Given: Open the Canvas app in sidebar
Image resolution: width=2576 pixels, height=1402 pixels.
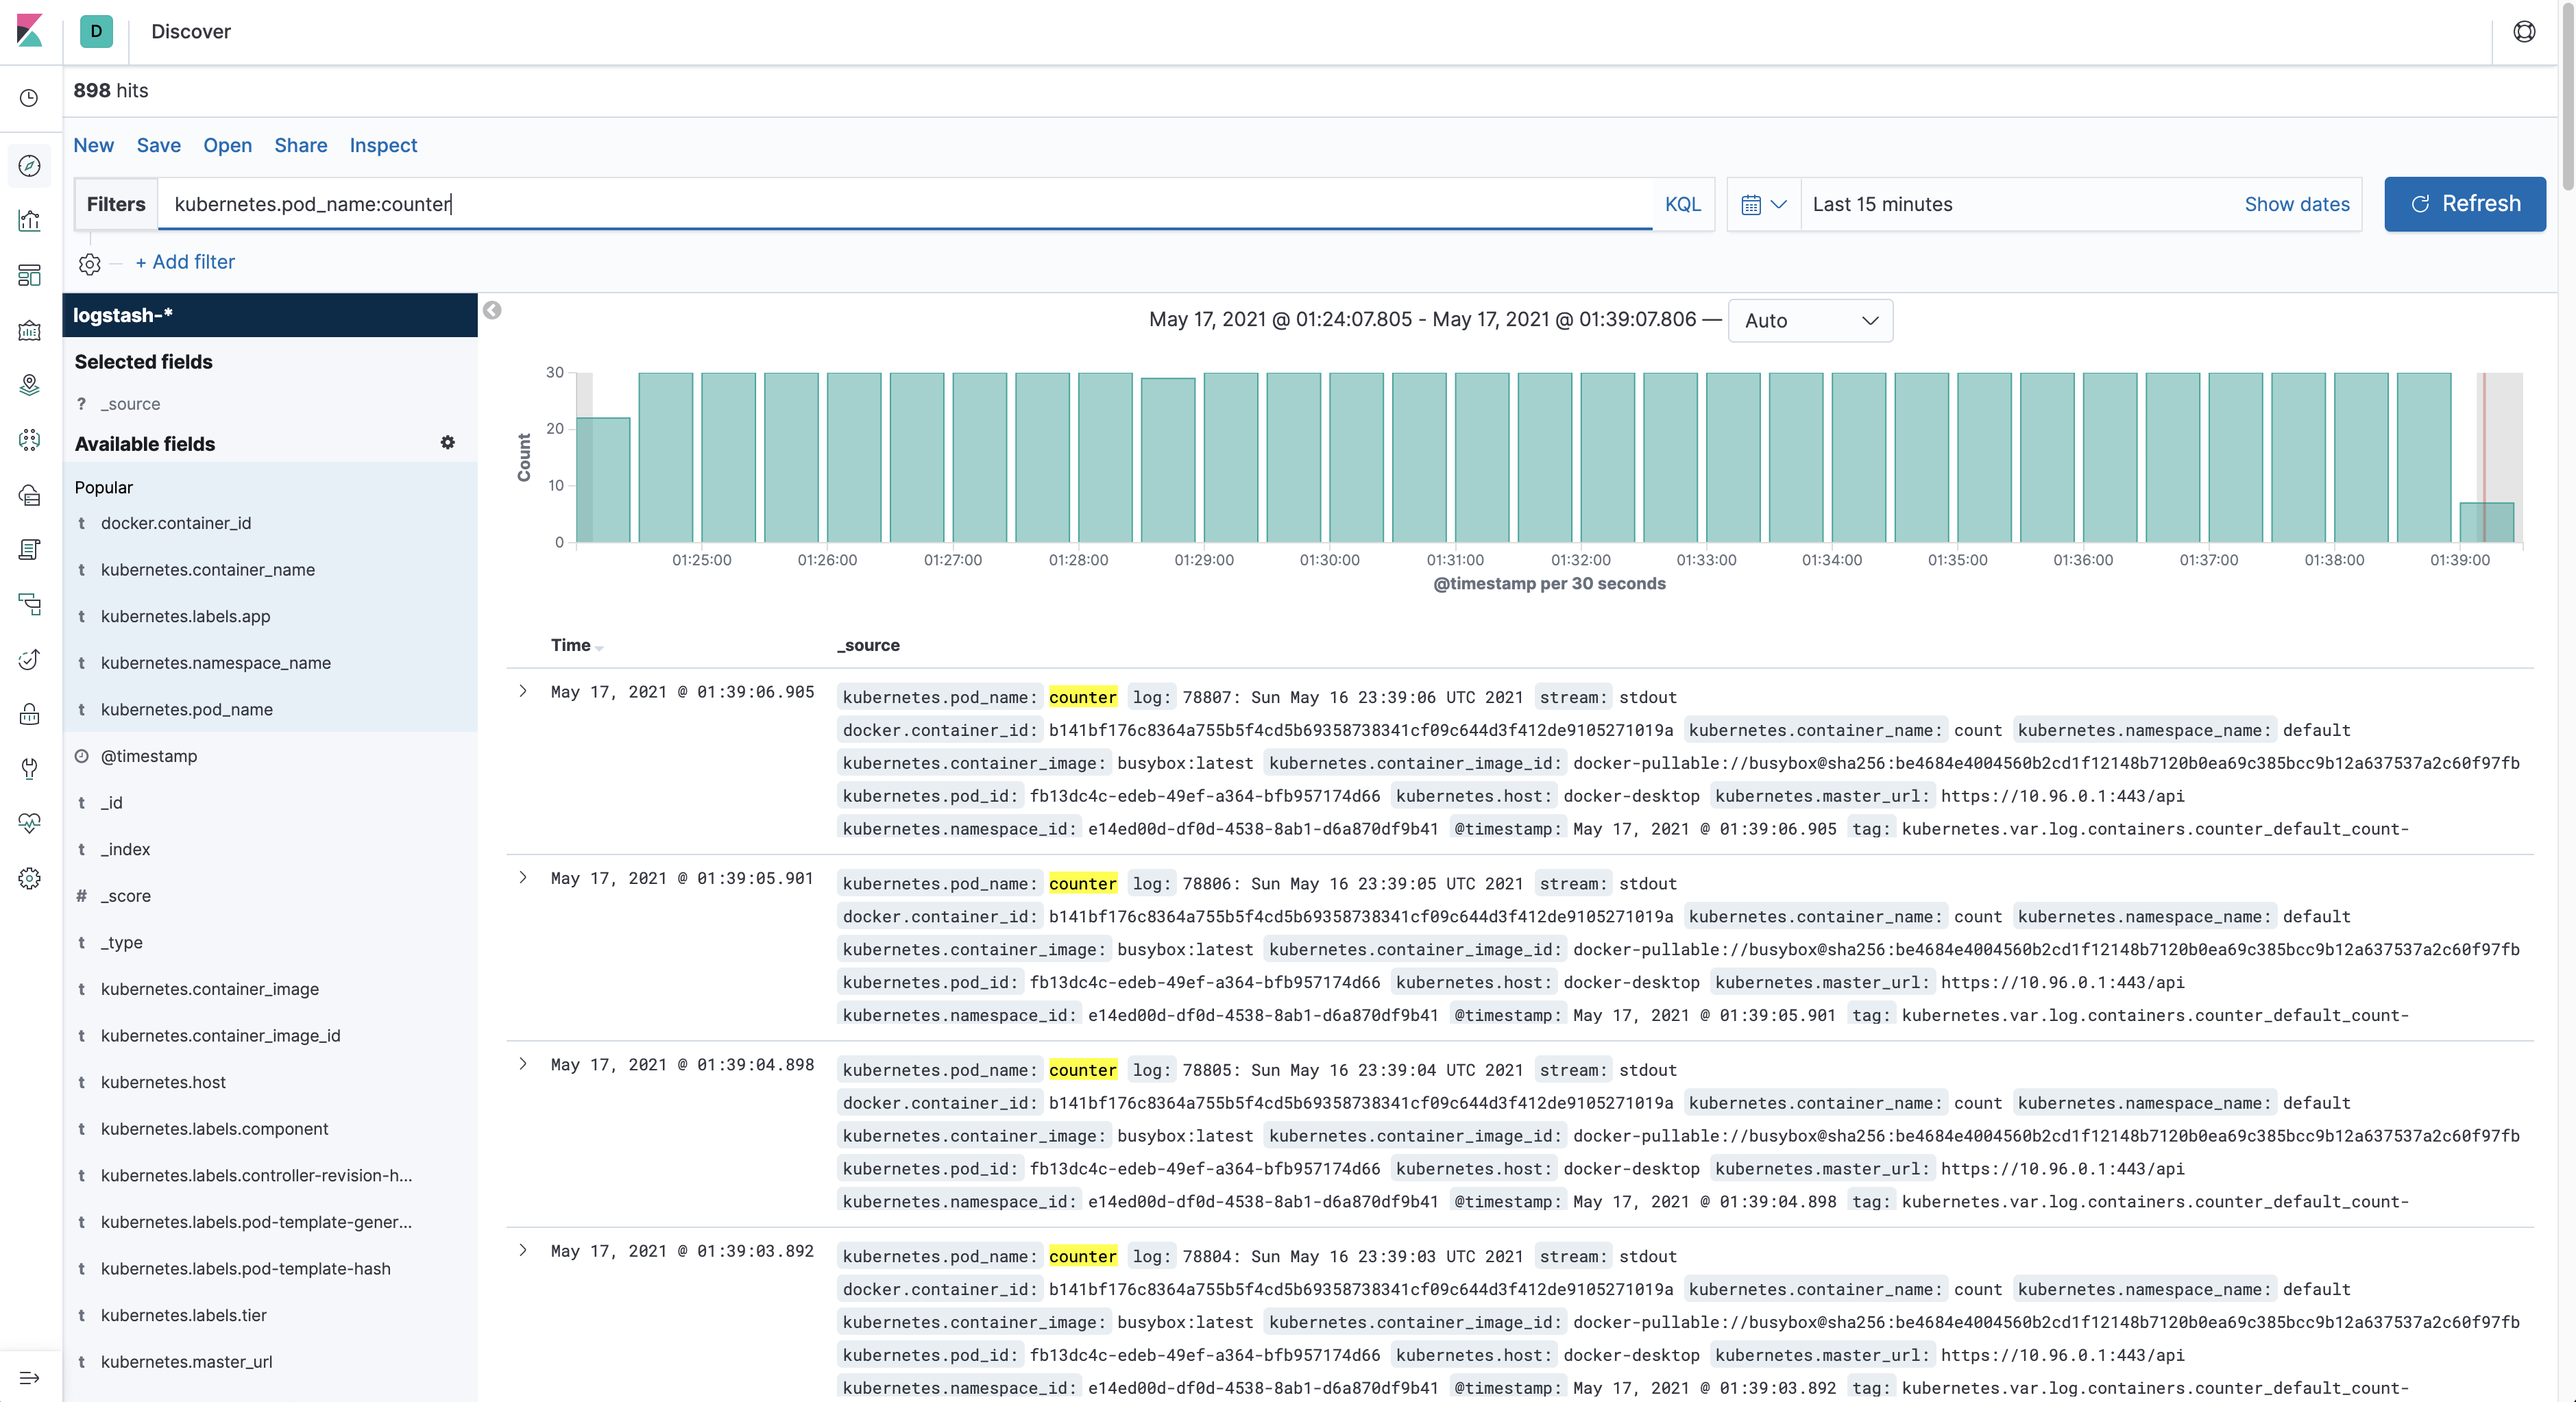Looking at the screenshot, I should 29,330.
